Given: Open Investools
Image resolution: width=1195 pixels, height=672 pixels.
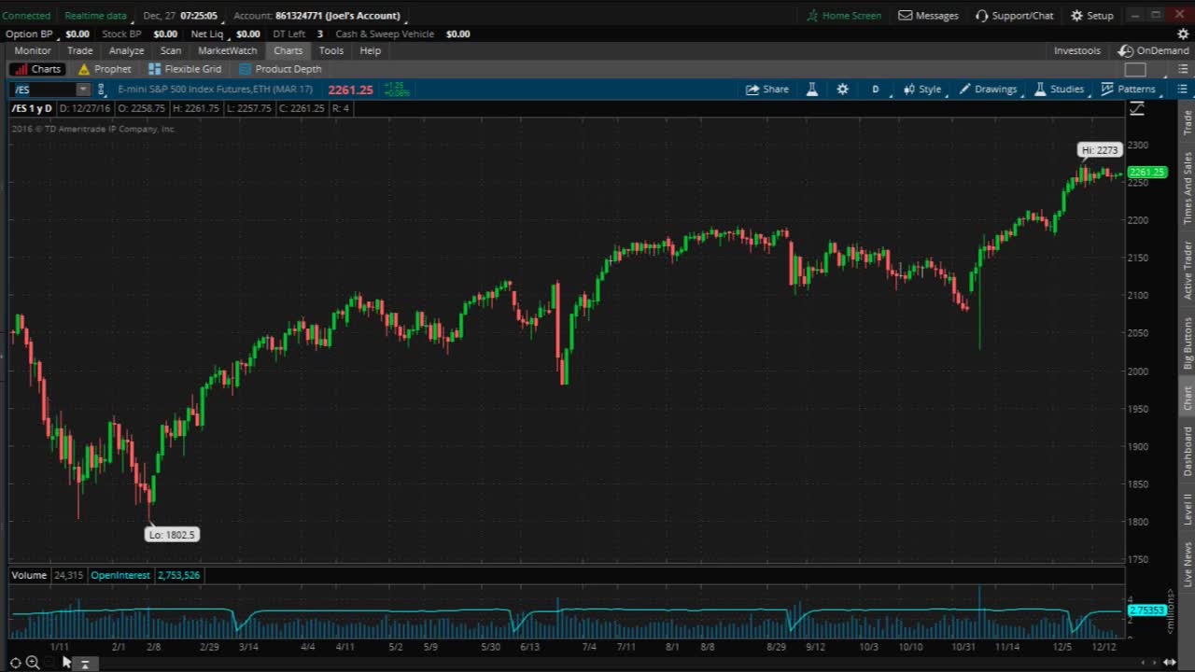Looking at the screenshot, I should coord(1077,51).
